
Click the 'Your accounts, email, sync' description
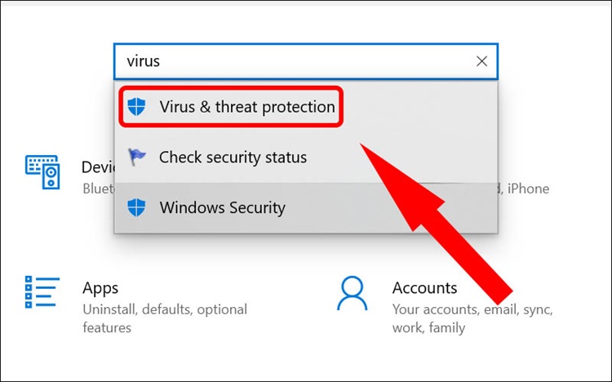[x=472, y=310]
